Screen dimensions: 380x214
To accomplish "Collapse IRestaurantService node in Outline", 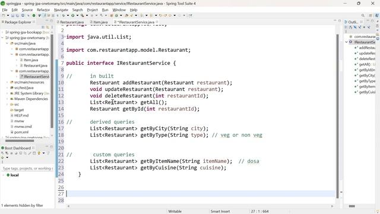I will pyautogui.click(x=347, y=42).
